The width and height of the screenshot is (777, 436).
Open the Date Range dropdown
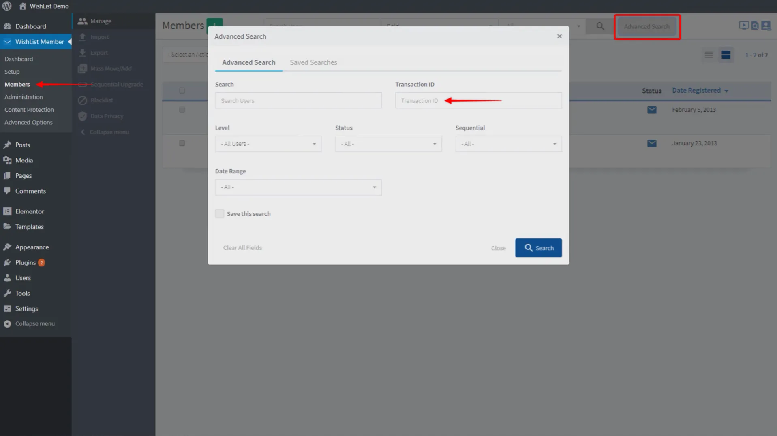coord(298,187)
